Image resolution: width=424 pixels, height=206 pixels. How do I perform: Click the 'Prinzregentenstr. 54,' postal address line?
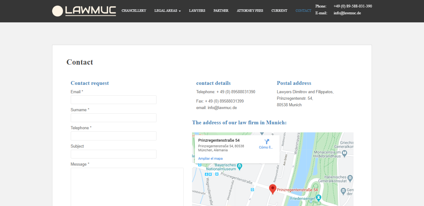coord(295,98)
